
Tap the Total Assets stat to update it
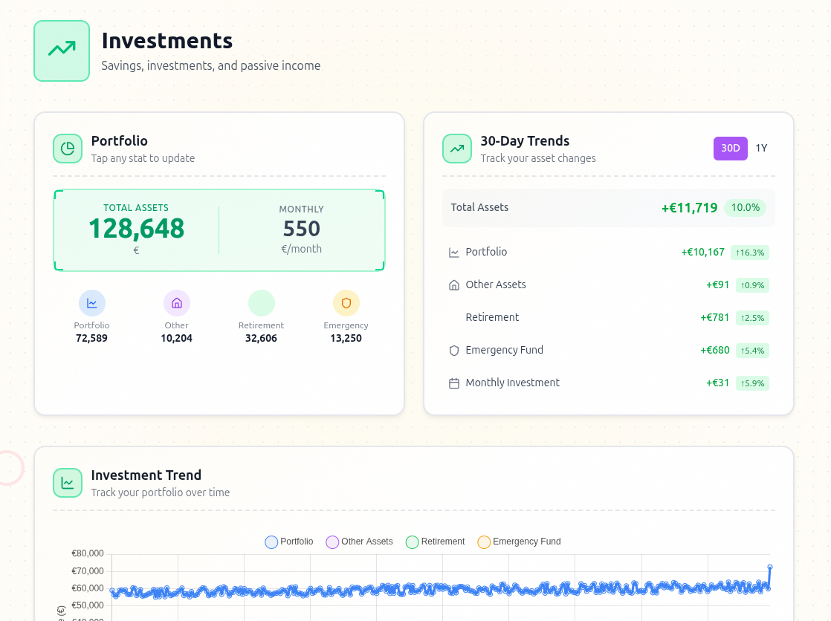pos(136,229)
